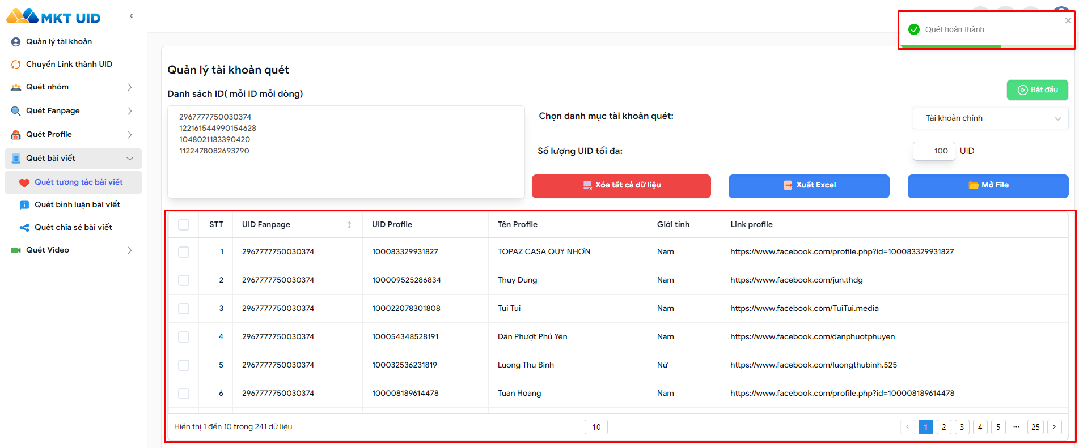
Task: Check row 1 TOPAZ CASA QUY NHƠN
Action: pos(184,252)
